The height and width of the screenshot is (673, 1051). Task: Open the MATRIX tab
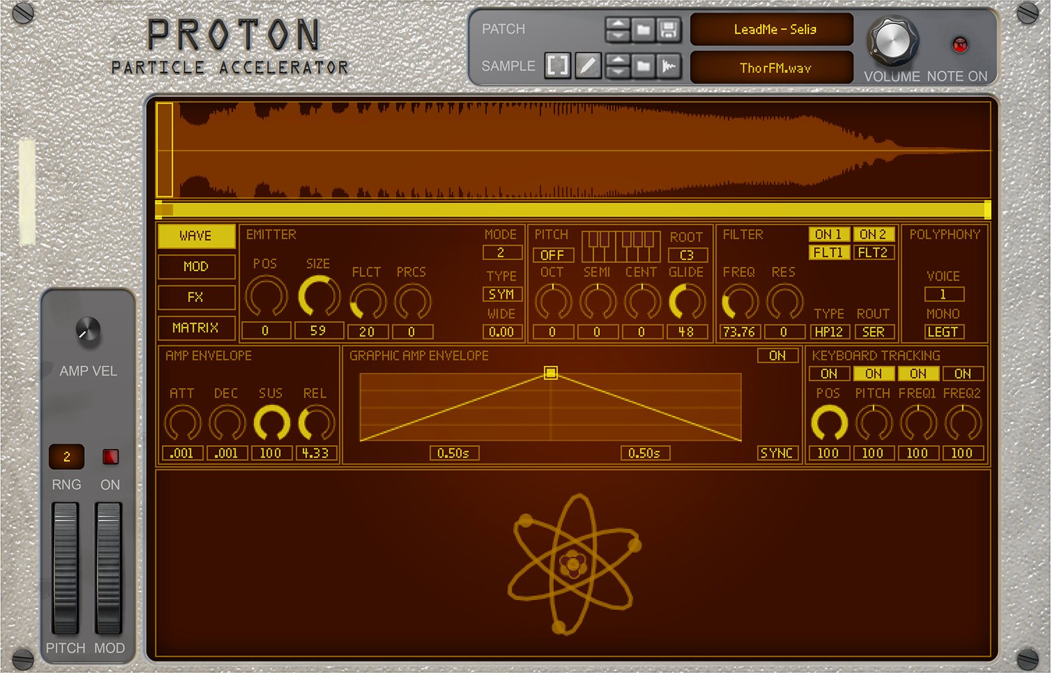coord(196,328)
